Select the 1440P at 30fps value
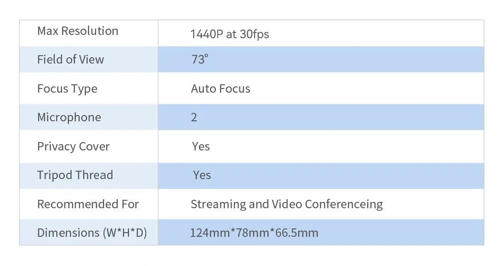 coord(229,34)
